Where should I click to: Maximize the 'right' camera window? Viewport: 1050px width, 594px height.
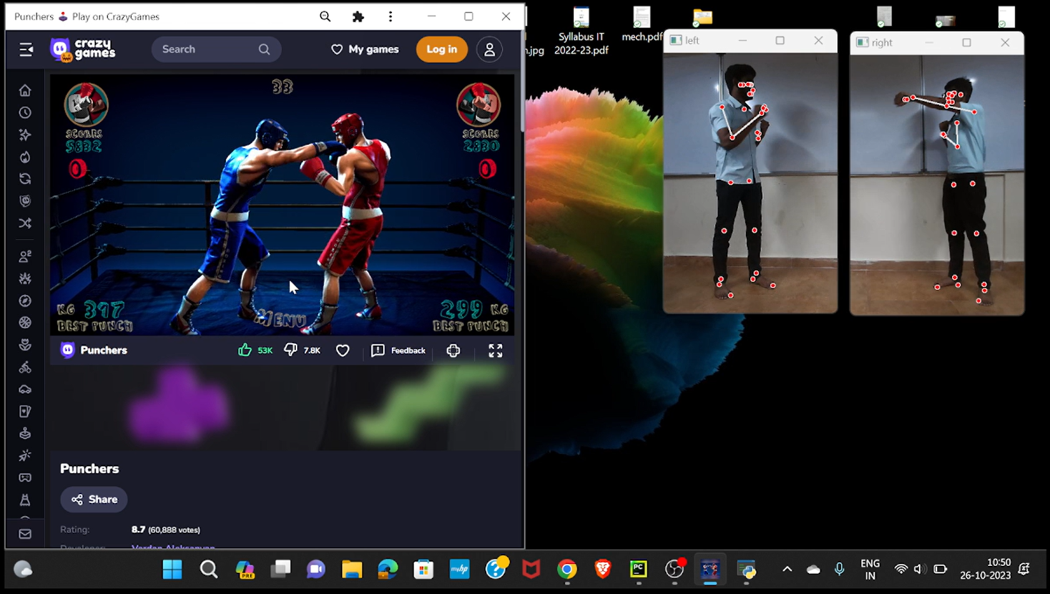click(x=967, y=42)
